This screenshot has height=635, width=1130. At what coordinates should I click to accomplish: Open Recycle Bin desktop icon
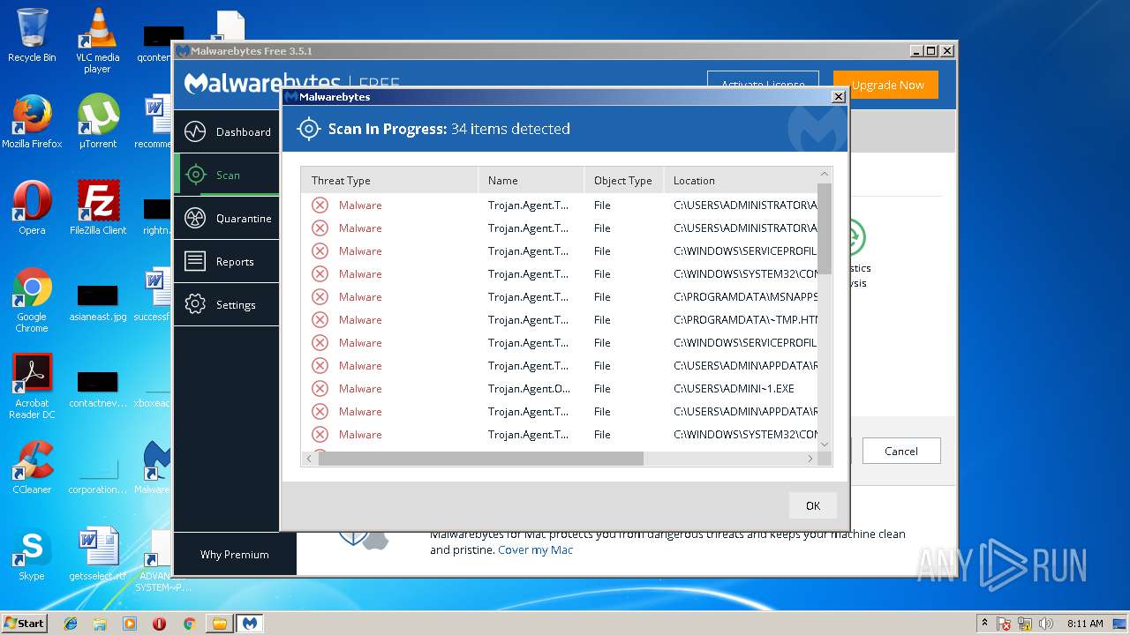click(32, 35)
